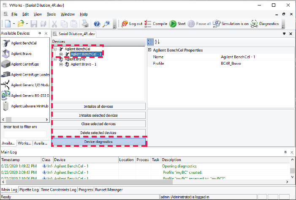Open dropdown arrow next to New icon
296x200 pixels.
[14, 24]
